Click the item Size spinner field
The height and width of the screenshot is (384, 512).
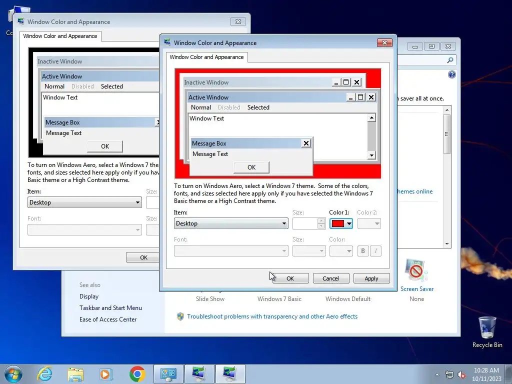(x=309, y=223)
